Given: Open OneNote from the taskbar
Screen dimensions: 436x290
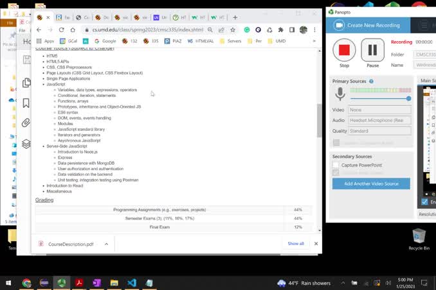Looking at the screenshot, I should [96, 283].
